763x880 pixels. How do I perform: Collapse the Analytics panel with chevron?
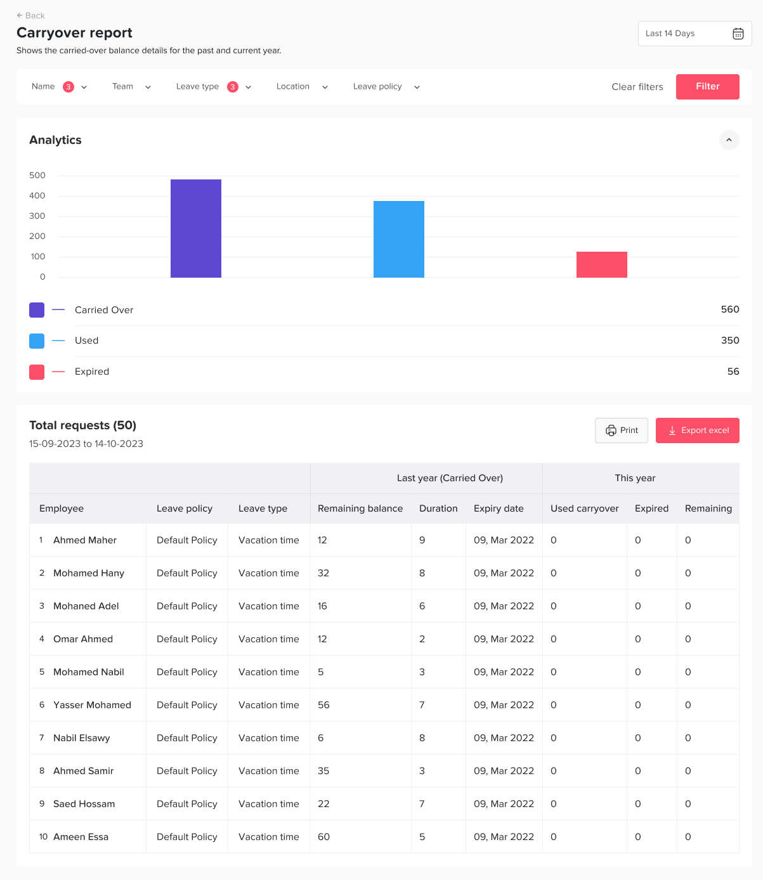(x=729, y=140)
